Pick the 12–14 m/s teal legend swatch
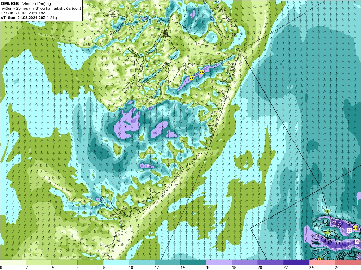This screenshot has width=361, height=270. pos(168,262)
